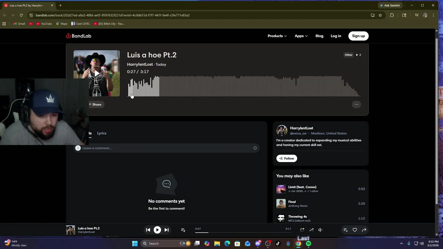Image resolution: width=443 pixels, height=249 pixels.
Task: Click the Leave a comment field
Action: click(x=166, y=148)
